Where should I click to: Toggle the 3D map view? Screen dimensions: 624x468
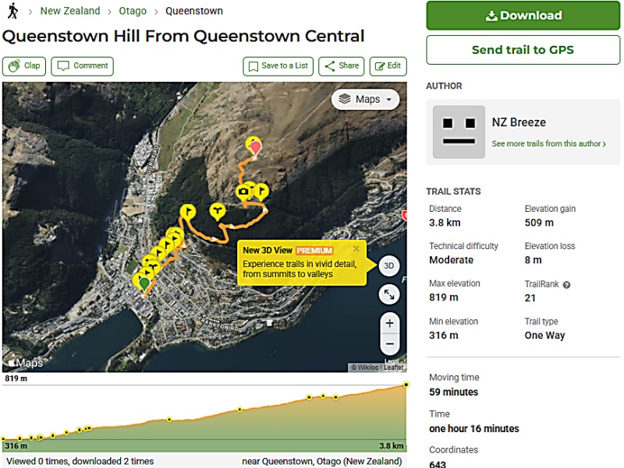(389, 266)
